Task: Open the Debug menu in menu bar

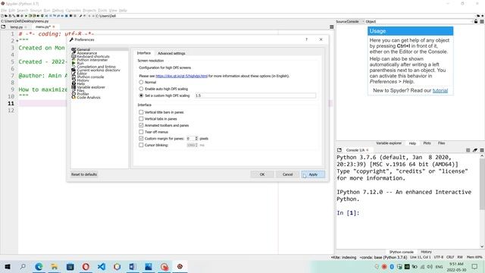Action: click(x=58, y=10)
